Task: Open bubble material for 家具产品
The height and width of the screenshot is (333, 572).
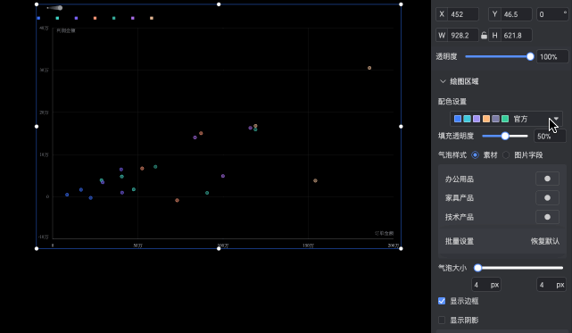Action: (547, 198)
